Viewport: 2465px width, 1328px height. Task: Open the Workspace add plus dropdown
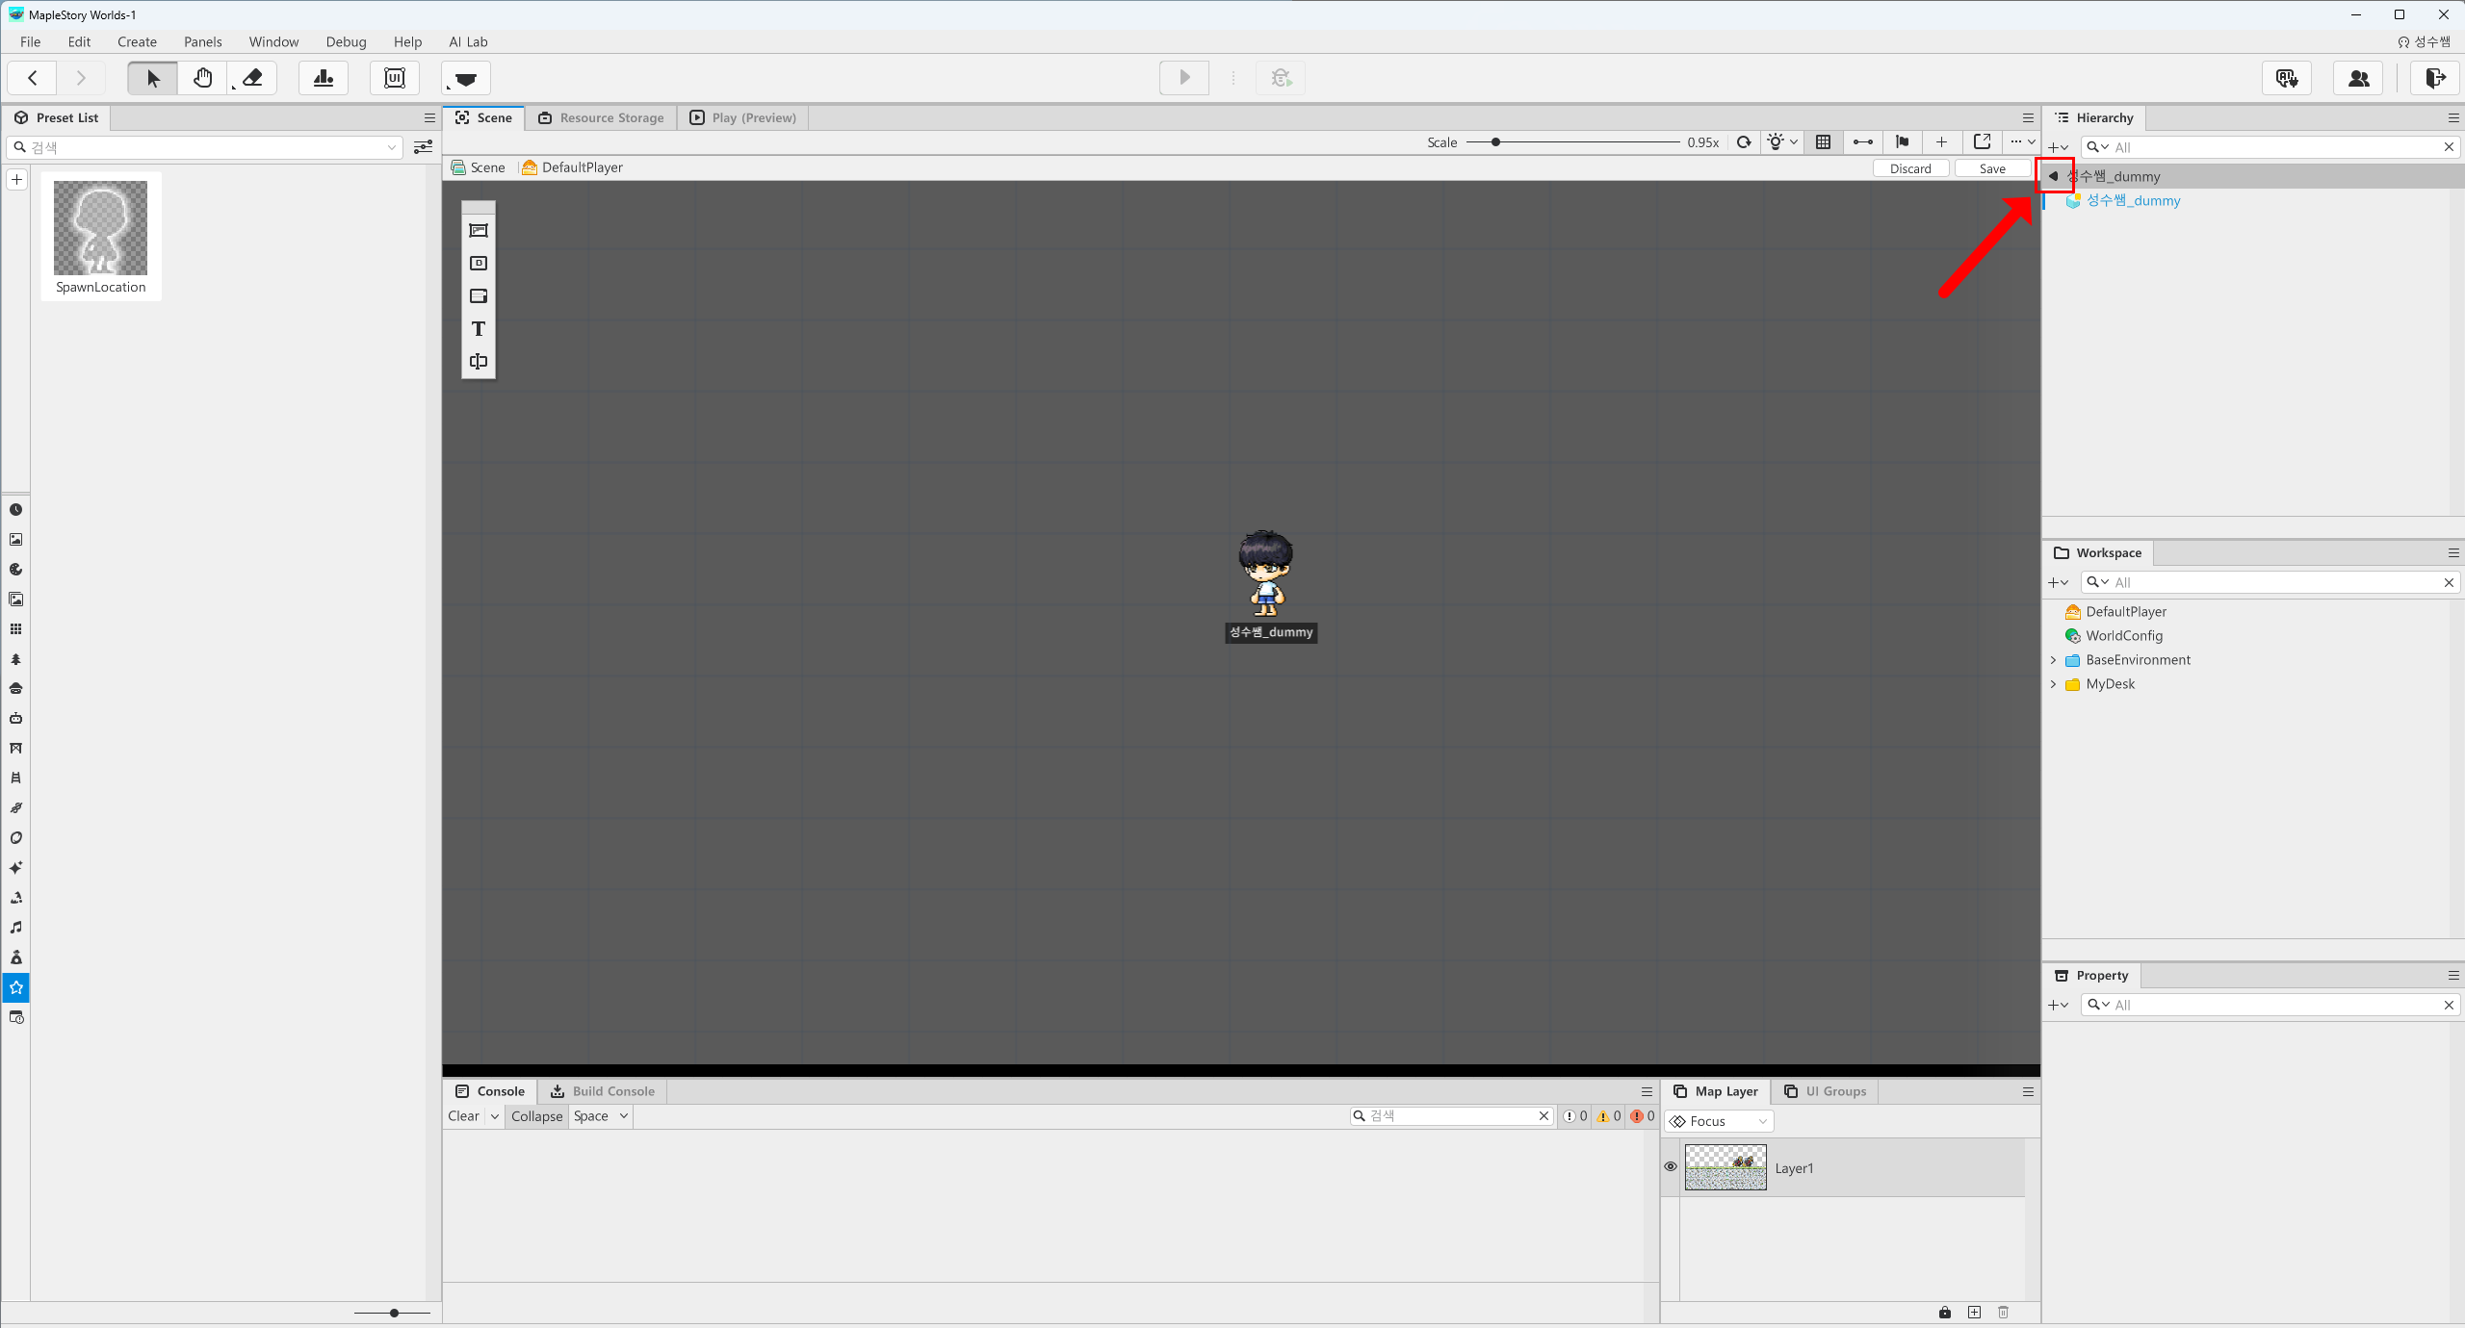[x=2059, y=582]
